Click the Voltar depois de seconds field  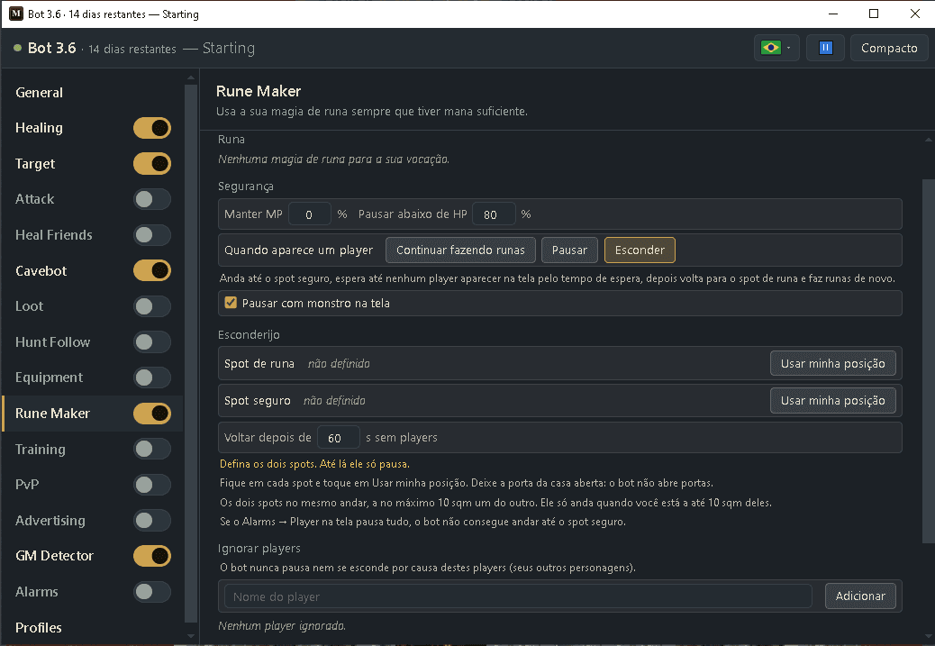tap(338, 438)
